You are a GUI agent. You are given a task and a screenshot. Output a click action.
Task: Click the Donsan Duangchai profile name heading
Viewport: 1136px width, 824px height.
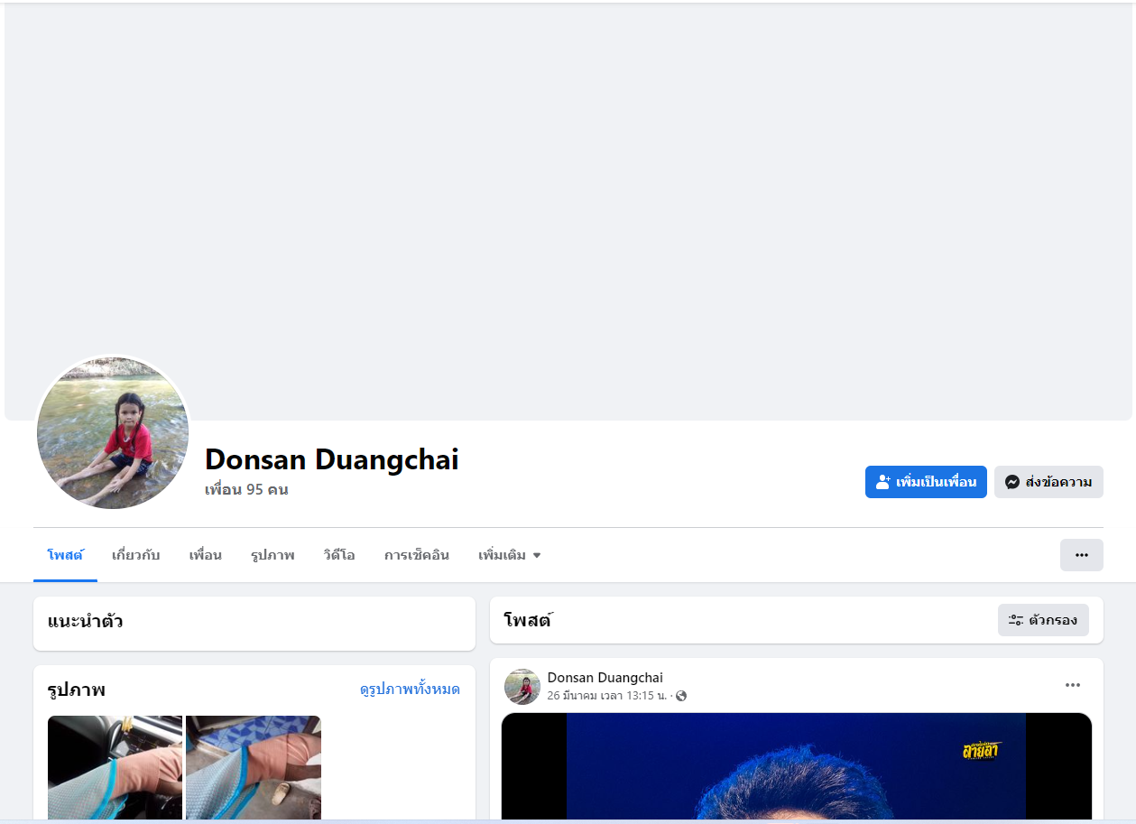(331, 459)
